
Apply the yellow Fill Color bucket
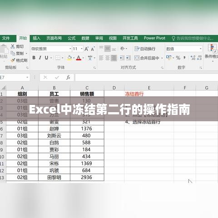click(x=69, y=58)
